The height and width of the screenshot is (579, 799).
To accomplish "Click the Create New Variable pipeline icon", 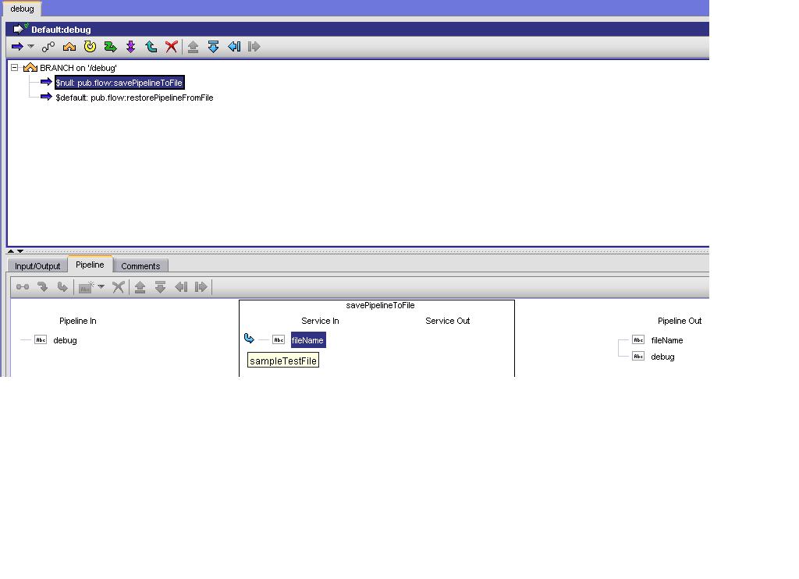I will coord(86,287).
